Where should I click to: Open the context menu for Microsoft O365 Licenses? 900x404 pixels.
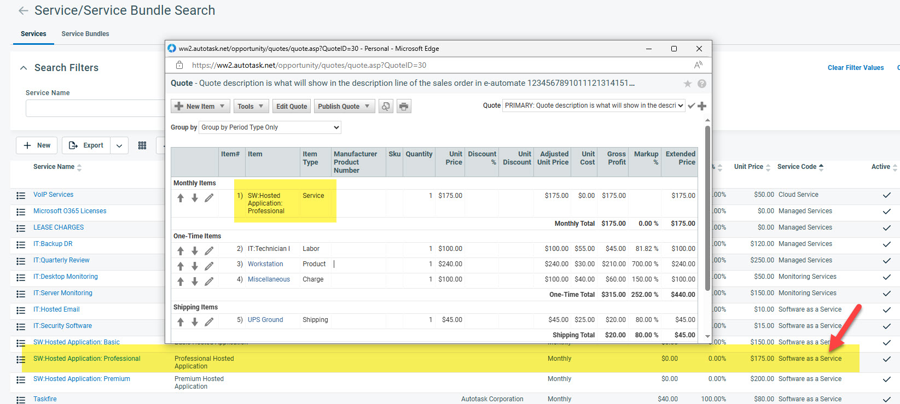pyautogui.click(x=21, y=212)
